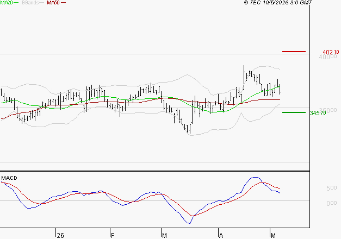This screenshot has height=239, width=341.
Task: Click the A month axis label
Action: 221,236
